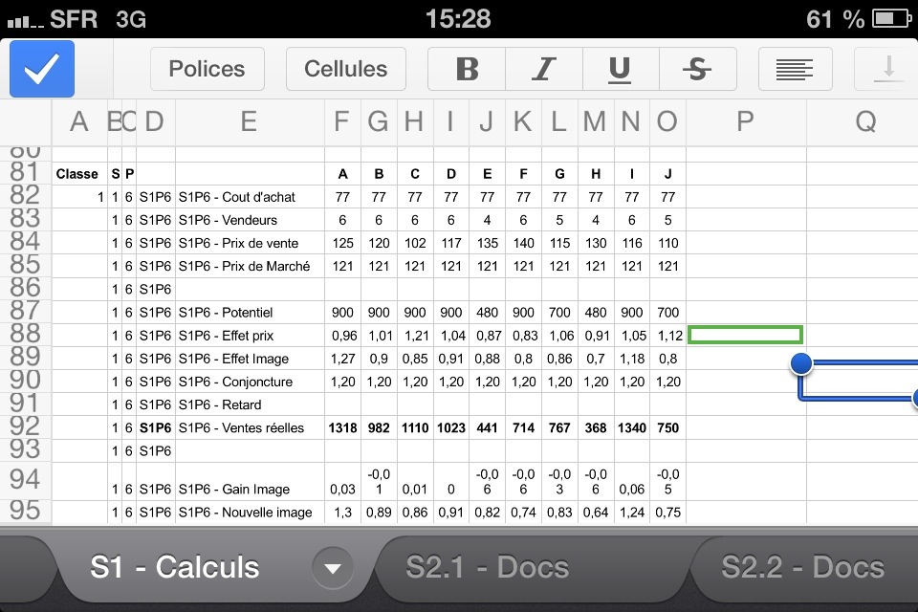Select column P header
The height and width of the screenshot is (612, 918).
[x=746, y=121]
